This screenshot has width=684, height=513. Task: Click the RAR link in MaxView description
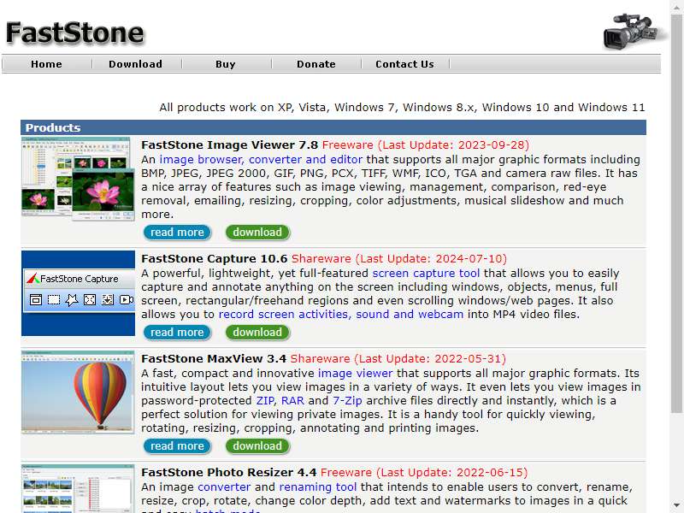point(292,401)
